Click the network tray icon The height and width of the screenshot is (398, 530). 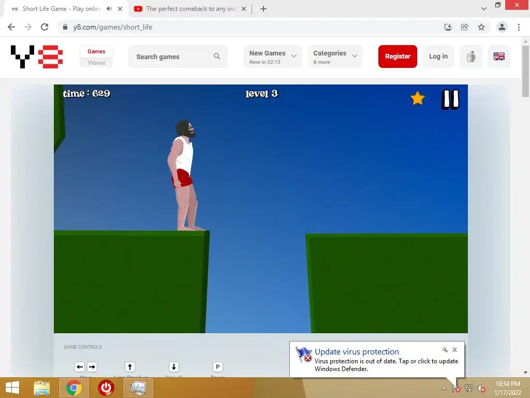click(x=469, y=388)
